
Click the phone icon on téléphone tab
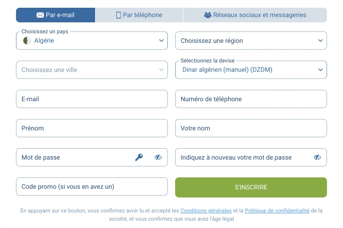tap(118, 15)
